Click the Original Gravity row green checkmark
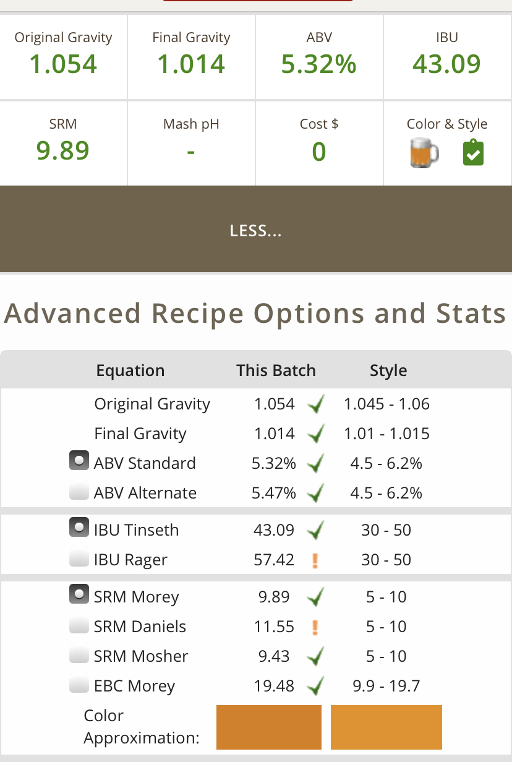 (x=316, y=405)
